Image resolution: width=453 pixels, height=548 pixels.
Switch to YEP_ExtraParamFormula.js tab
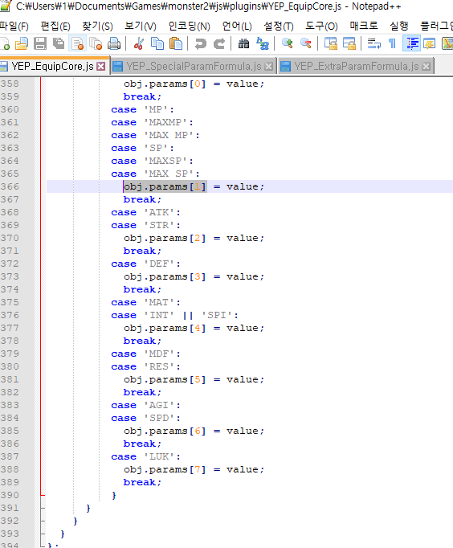[357, 66]
